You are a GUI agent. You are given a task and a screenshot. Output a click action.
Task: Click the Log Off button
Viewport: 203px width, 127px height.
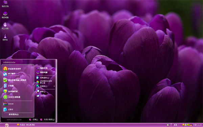[x=33, y=120]
